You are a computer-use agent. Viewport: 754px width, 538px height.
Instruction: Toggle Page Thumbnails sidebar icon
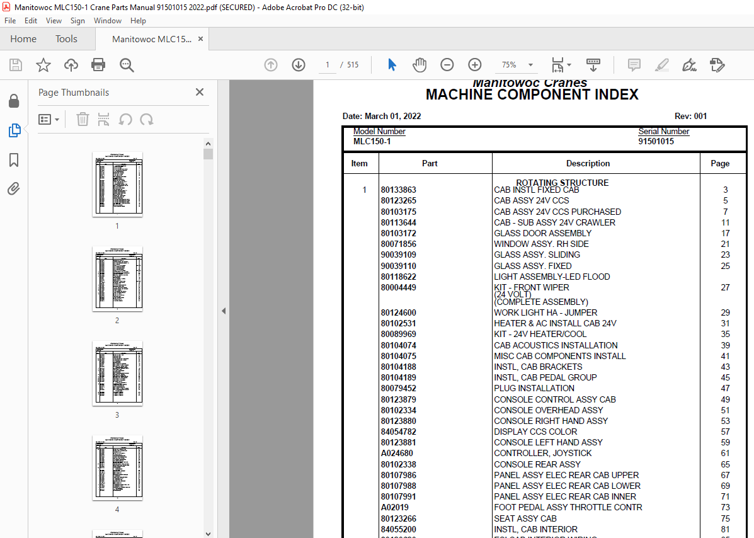click(x=14, y=130)
